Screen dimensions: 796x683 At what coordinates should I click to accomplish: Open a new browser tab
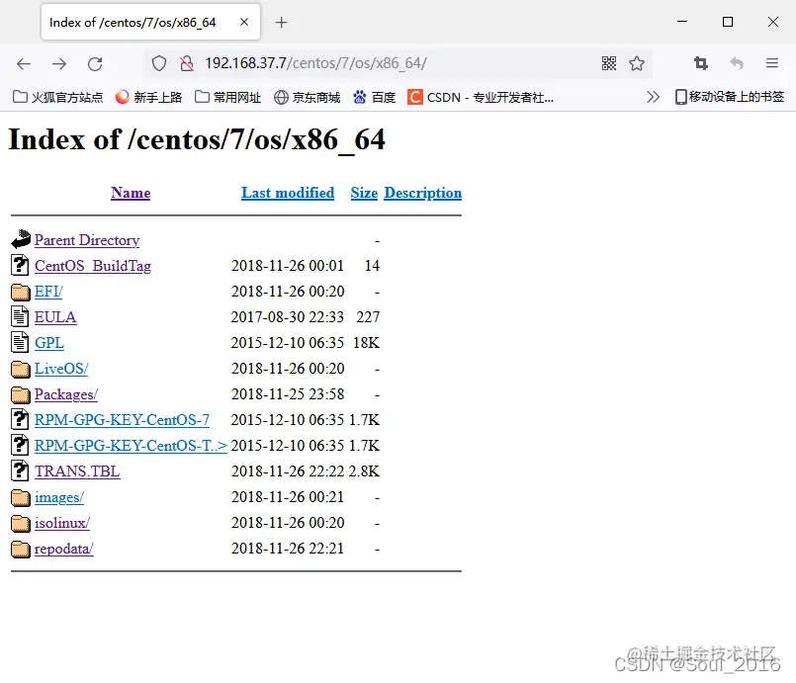281,23
